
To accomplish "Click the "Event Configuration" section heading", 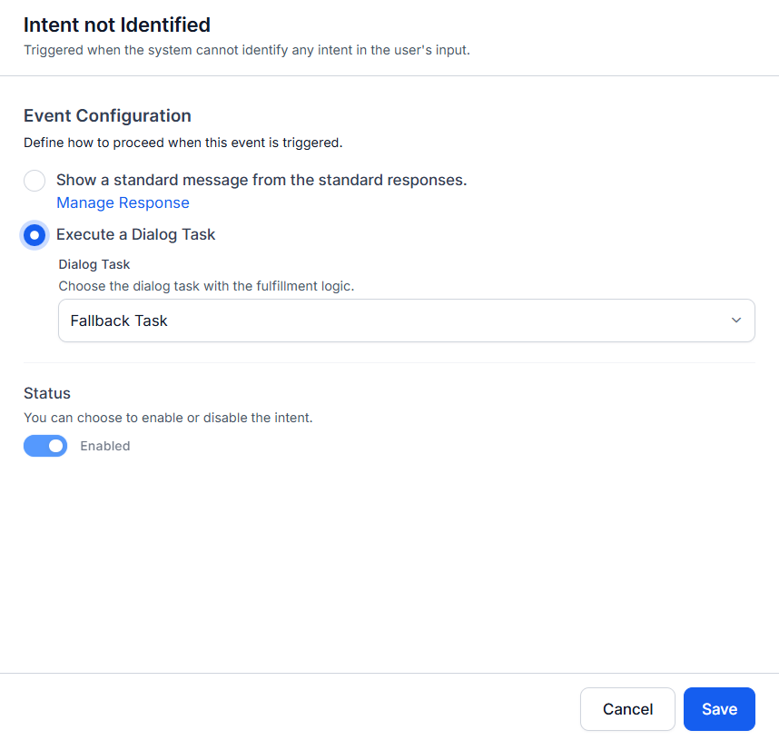I will point(107,115).
